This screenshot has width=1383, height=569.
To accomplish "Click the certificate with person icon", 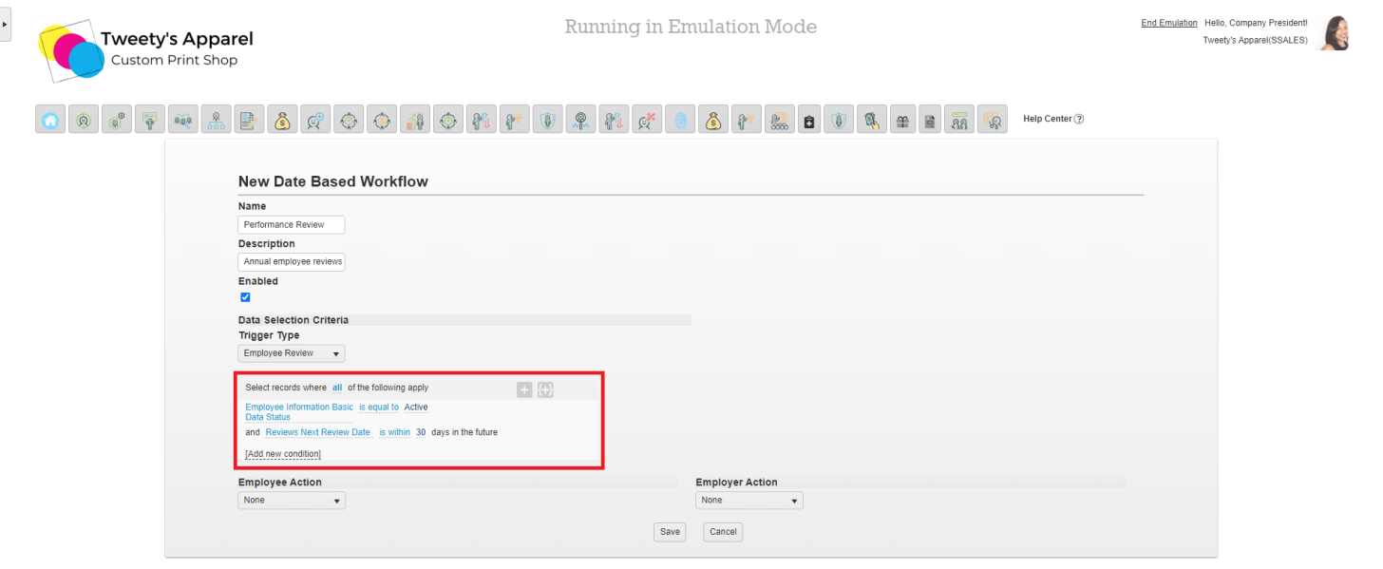I will click(993, 119).
